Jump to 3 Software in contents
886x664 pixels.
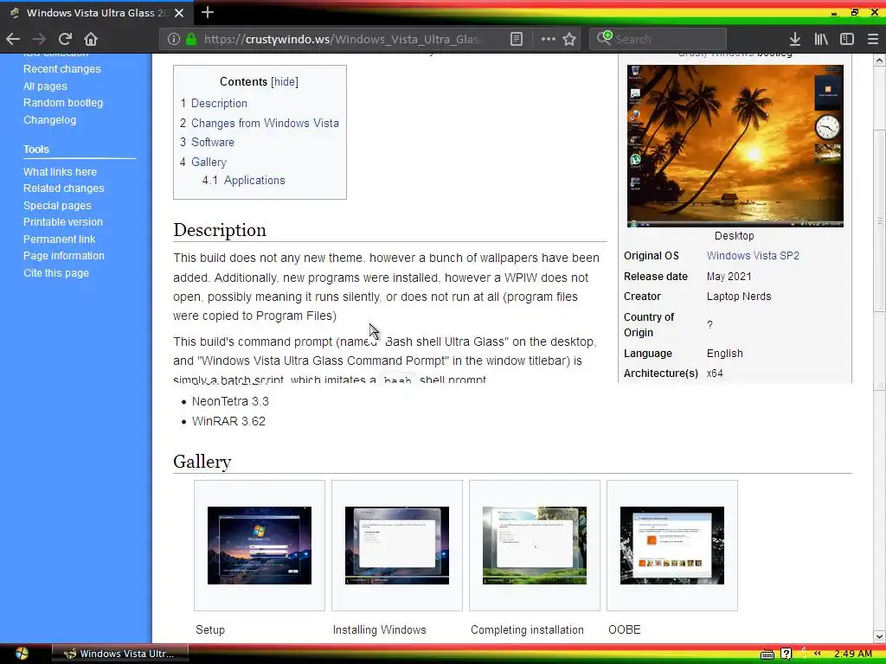pyautogui.click(x=207, y=143)
